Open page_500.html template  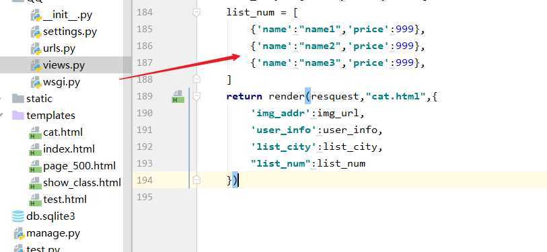(x=79, y=166)
